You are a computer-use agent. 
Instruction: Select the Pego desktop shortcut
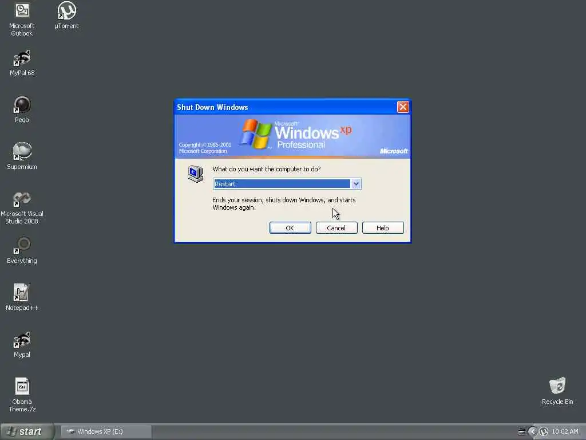pyautogui.click(x=22, y=109)
